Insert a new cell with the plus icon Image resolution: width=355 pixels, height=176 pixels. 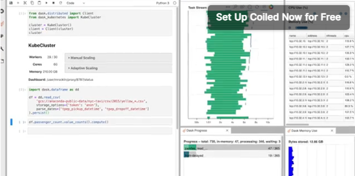(x=18, y=3)
